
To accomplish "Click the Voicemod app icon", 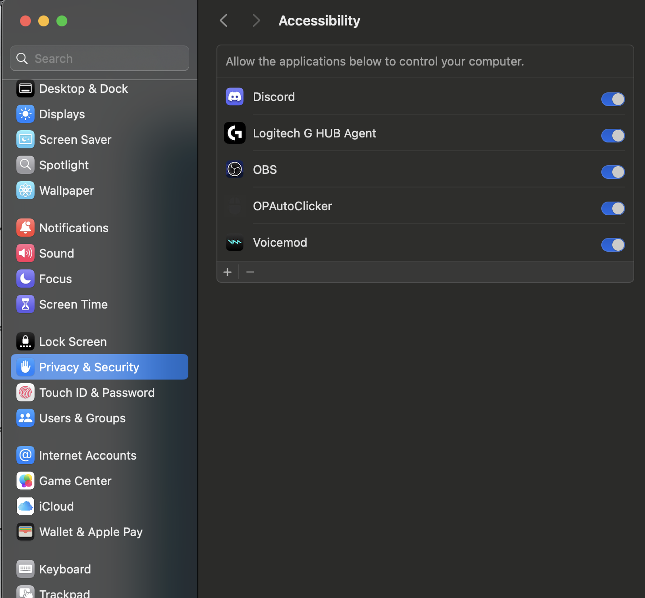I will [235, 243].
